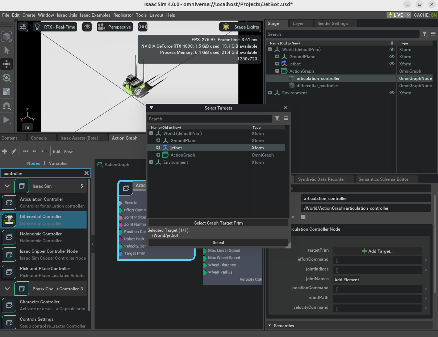Activate the Move tool in the toolbar

(7, 64)
